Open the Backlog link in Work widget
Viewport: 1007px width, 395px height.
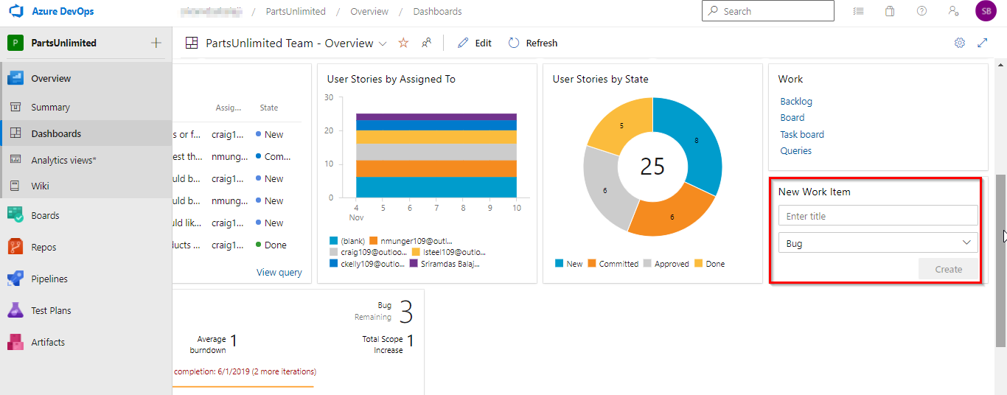coord(796,102)
